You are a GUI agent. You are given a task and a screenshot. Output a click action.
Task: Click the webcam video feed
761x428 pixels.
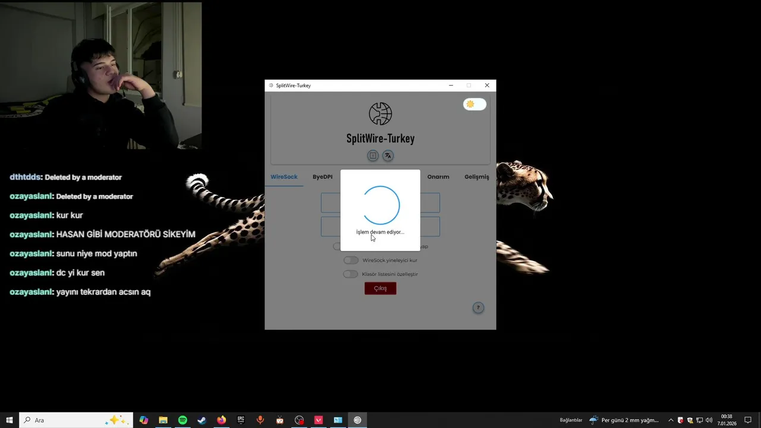(x=101, y=75)
